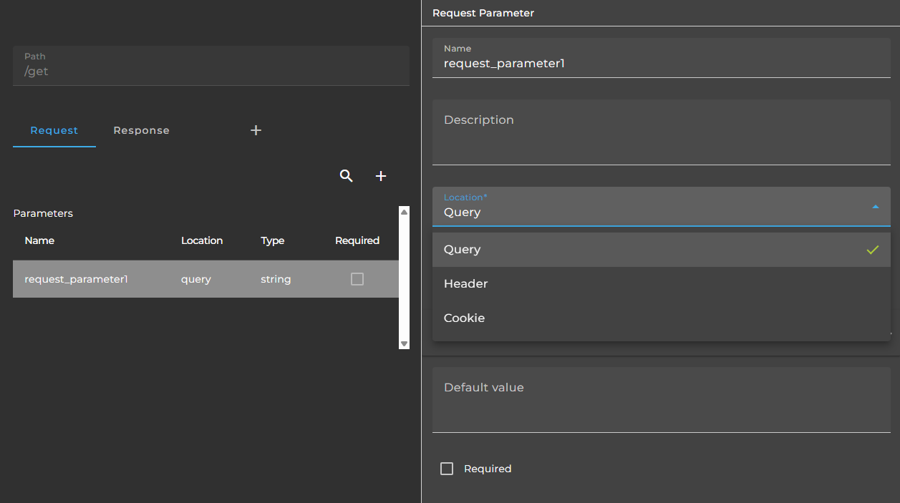This screenshot has height=503, width=900.
Task: Click the Type column header
Action: tap(273, 240)
